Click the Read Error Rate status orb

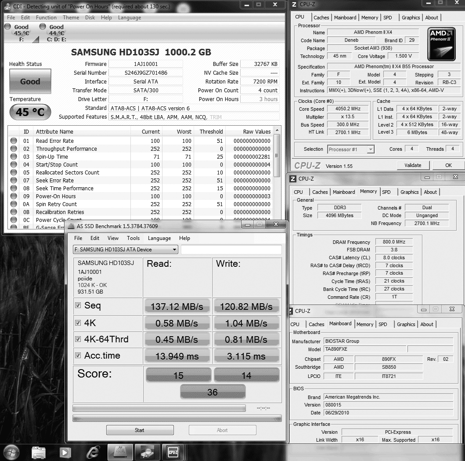coord(14,141)
